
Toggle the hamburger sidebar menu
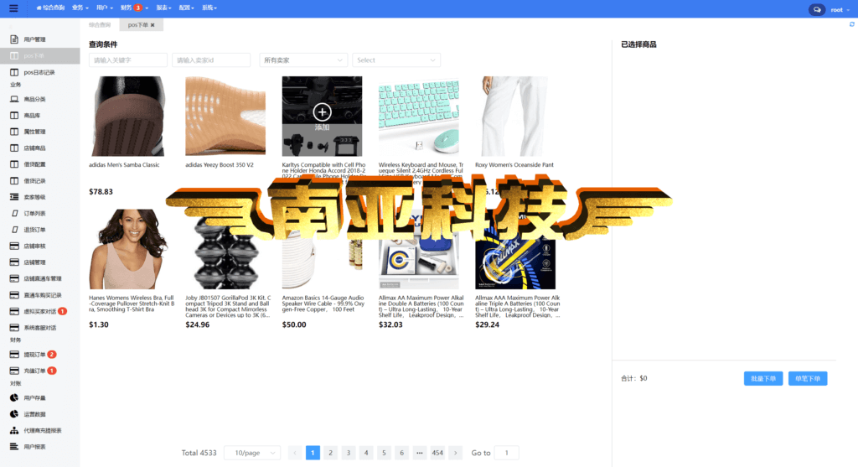[13, 8]
